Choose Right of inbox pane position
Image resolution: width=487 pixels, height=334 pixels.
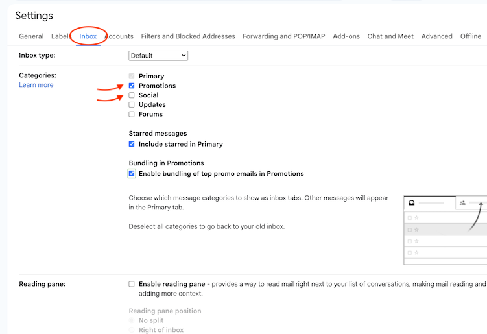click(x=132, y=330)
